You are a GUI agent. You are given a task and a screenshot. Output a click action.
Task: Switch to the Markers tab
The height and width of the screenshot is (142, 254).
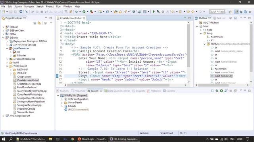[63, 91]
